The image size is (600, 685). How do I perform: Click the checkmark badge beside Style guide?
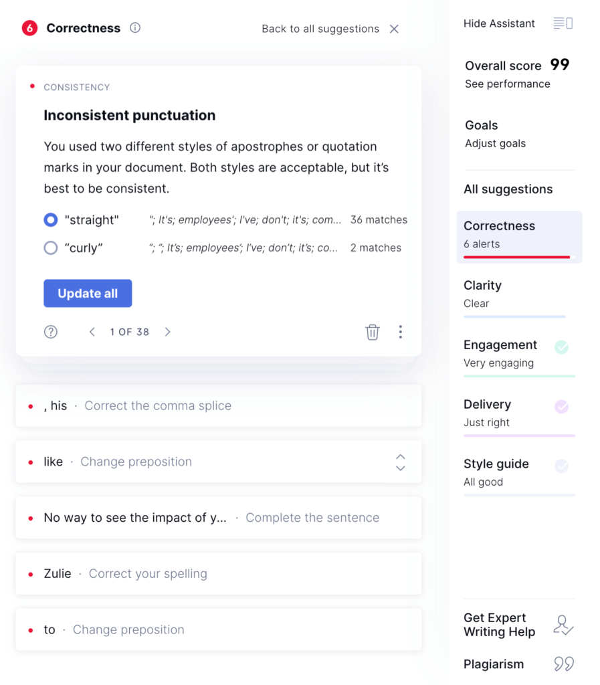click(x=562, y=467)
